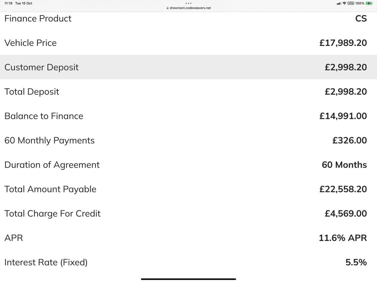
Task: Select the highlighted Customer Deposit row
Action: point(188,67)
